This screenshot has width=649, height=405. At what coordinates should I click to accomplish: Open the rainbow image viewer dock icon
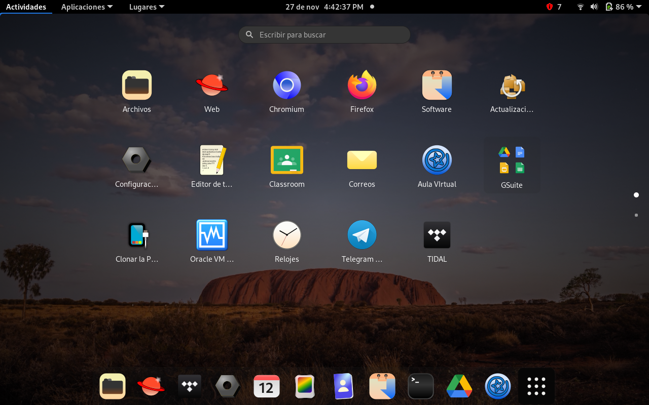point(305,387)
